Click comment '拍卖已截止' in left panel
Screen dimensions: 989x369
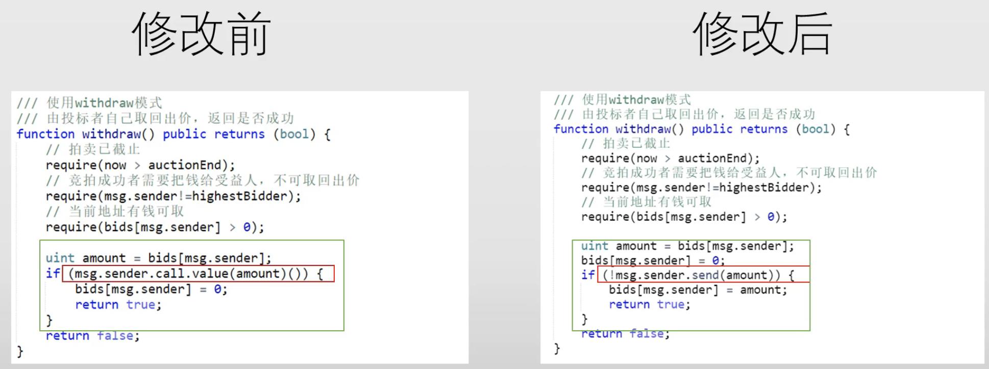click(105, 149)
